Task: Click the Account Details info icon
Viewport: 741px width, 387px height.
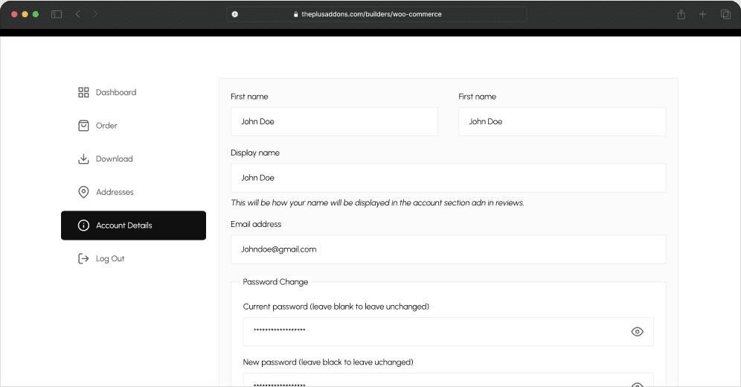Action: click(x=83, y=226)
